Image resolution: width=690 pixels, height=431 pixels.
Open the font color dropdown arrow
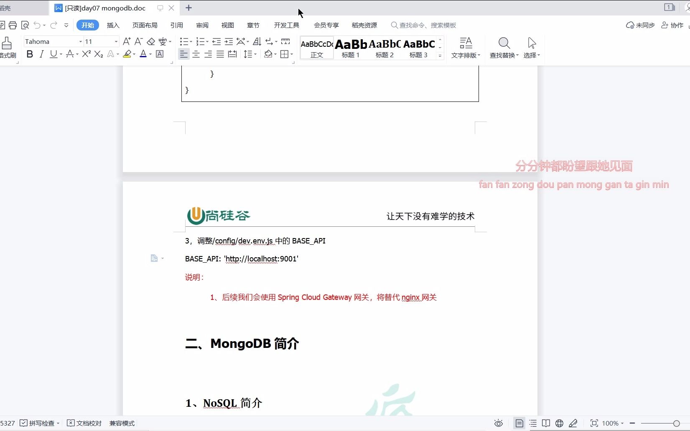tap(150, 54)
